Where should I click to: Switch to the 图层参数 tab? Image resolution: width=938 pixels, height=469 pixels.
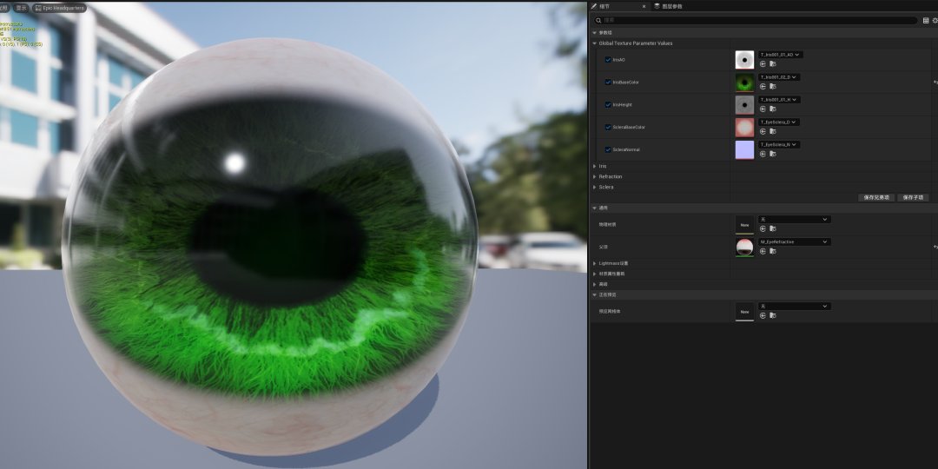(x=668, y=6)
